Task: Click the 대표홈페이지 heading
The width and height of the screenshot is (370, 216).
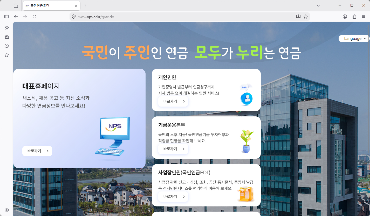Action: point(41,86)
